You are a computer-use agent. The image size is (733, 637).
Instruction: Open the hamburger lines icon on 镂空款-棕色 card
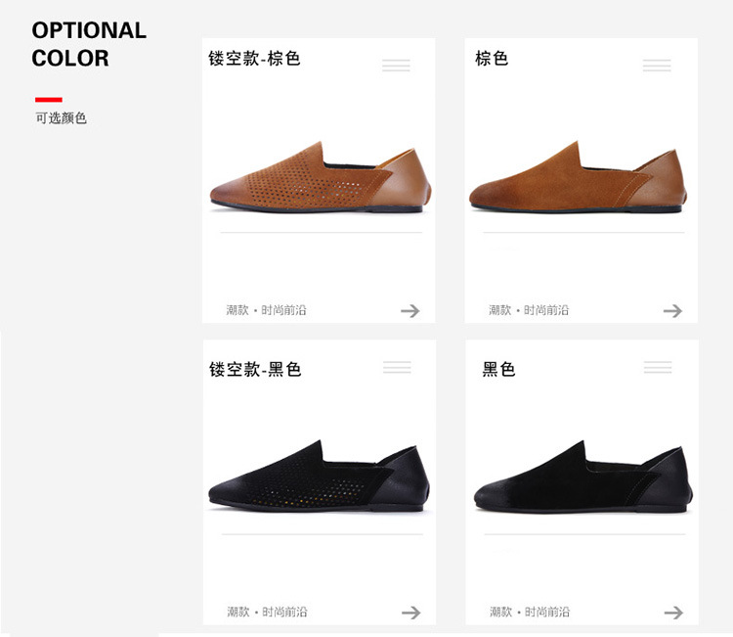point(396,65)
